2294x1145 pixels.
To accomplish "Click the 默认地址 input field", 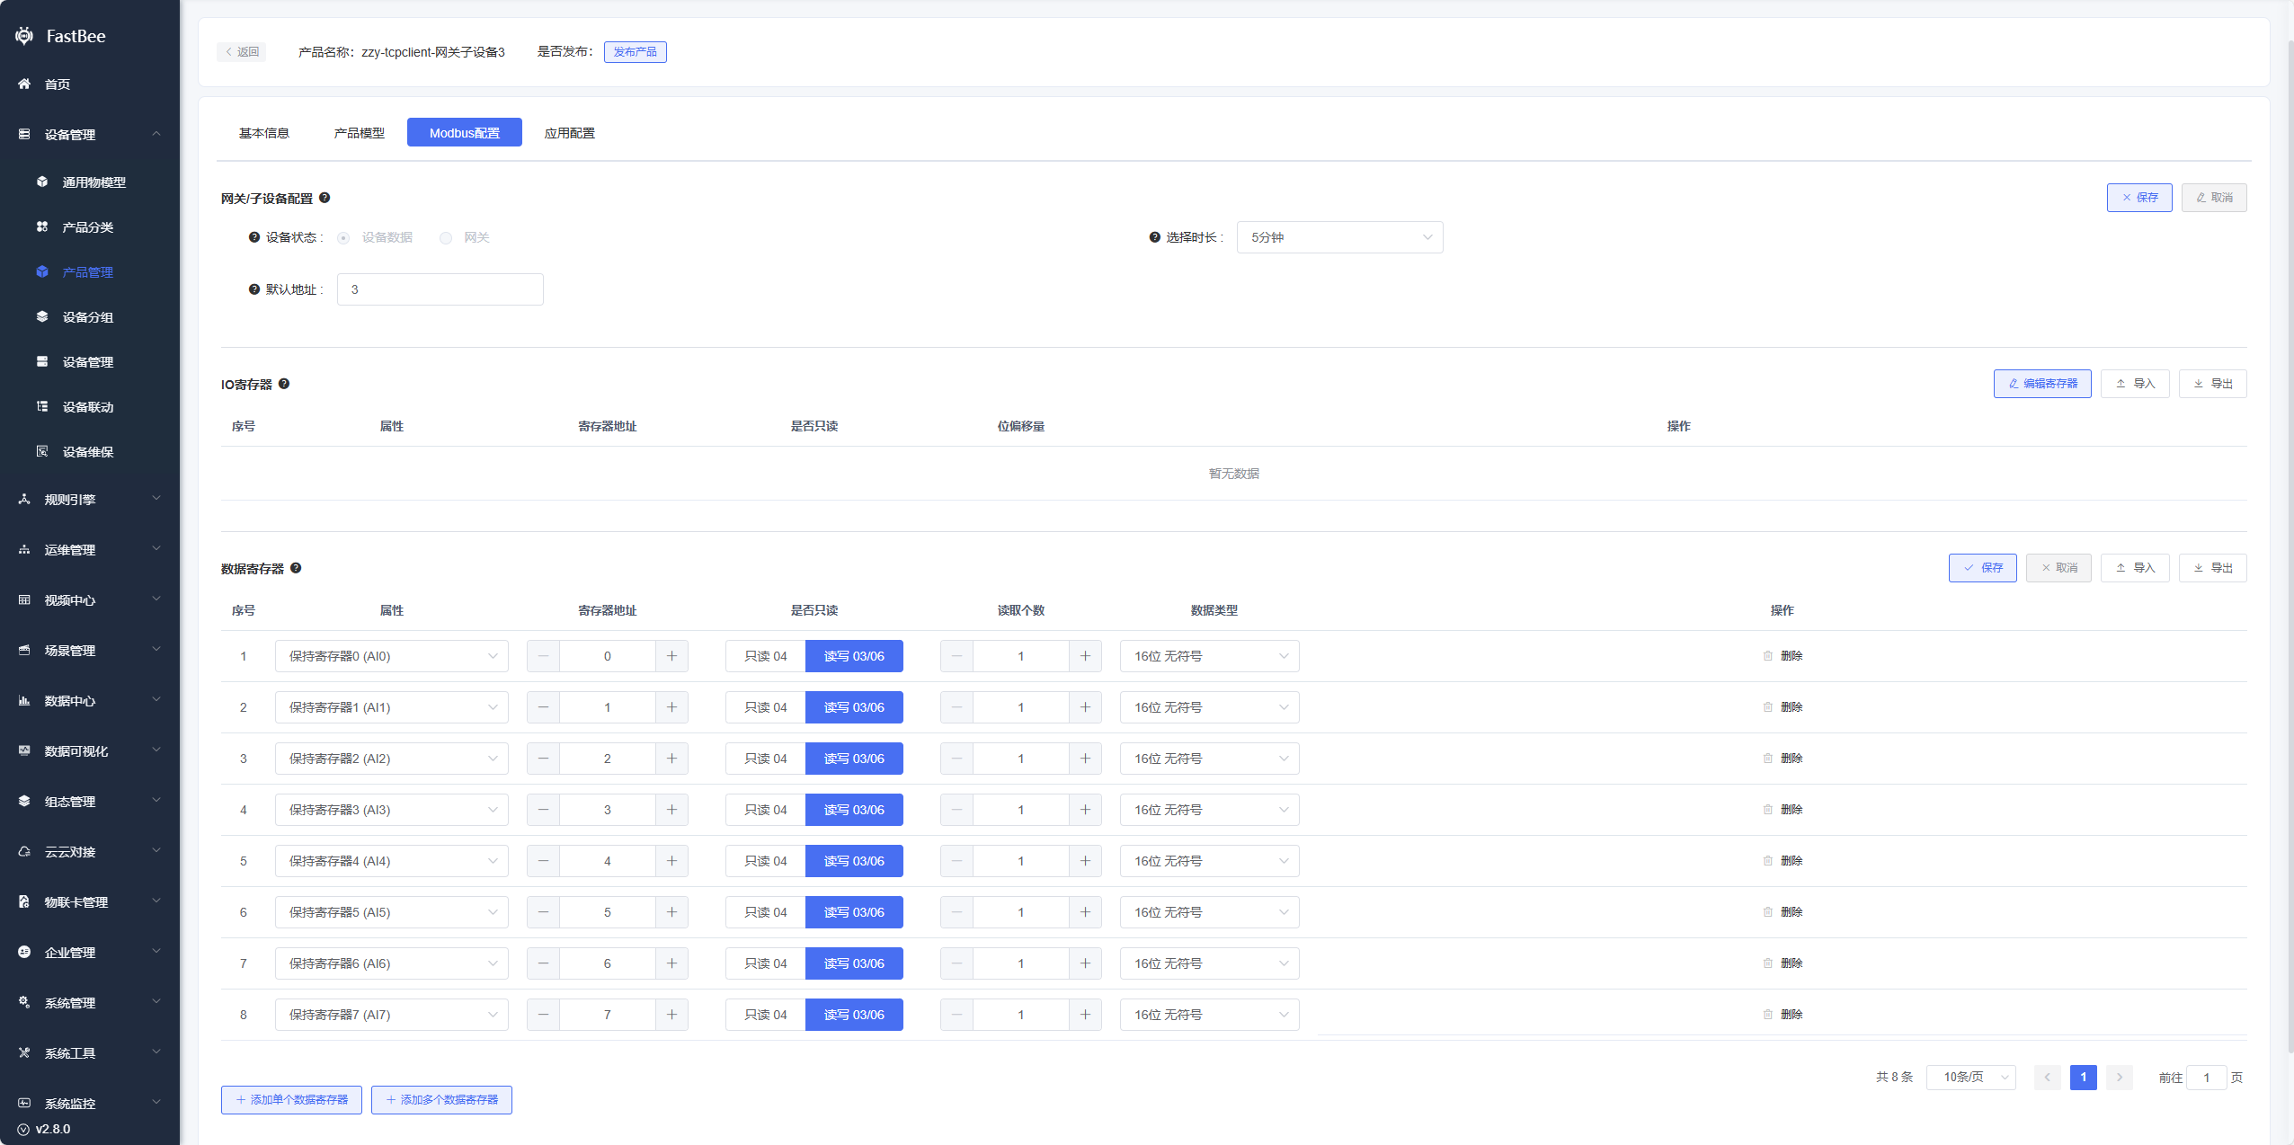I will 440,289.
